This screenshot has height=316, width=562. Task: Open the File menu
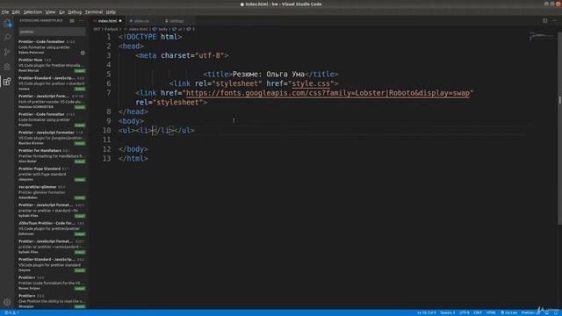tap(5, 11)
